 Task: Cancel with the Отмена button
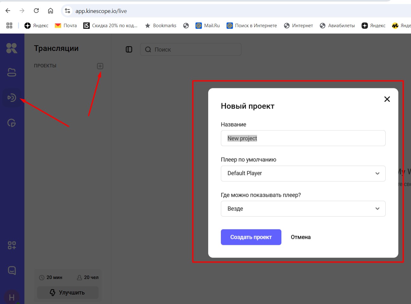tap(301, 237)
